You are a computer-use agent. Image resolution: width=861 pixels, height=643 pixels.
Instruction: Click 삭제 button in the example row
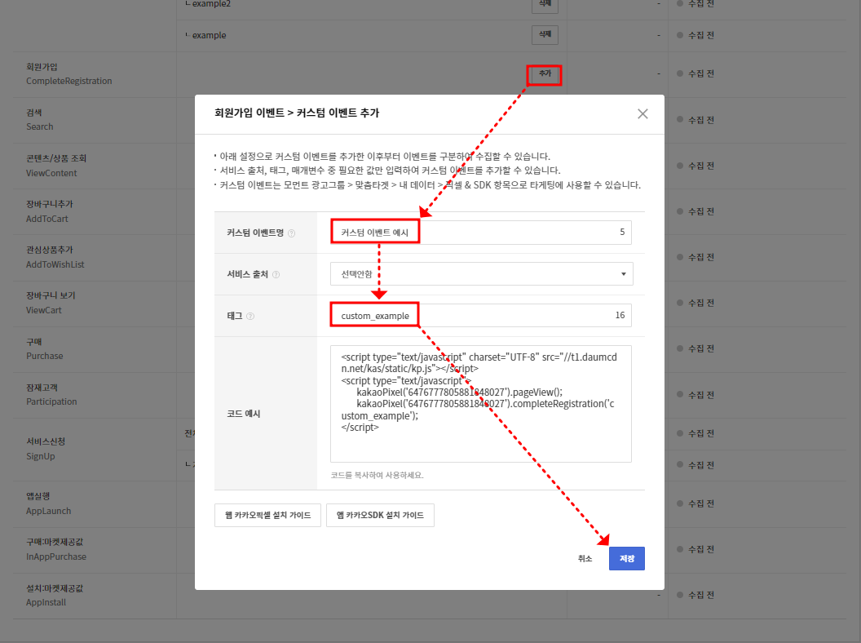(x=545, y=34)
